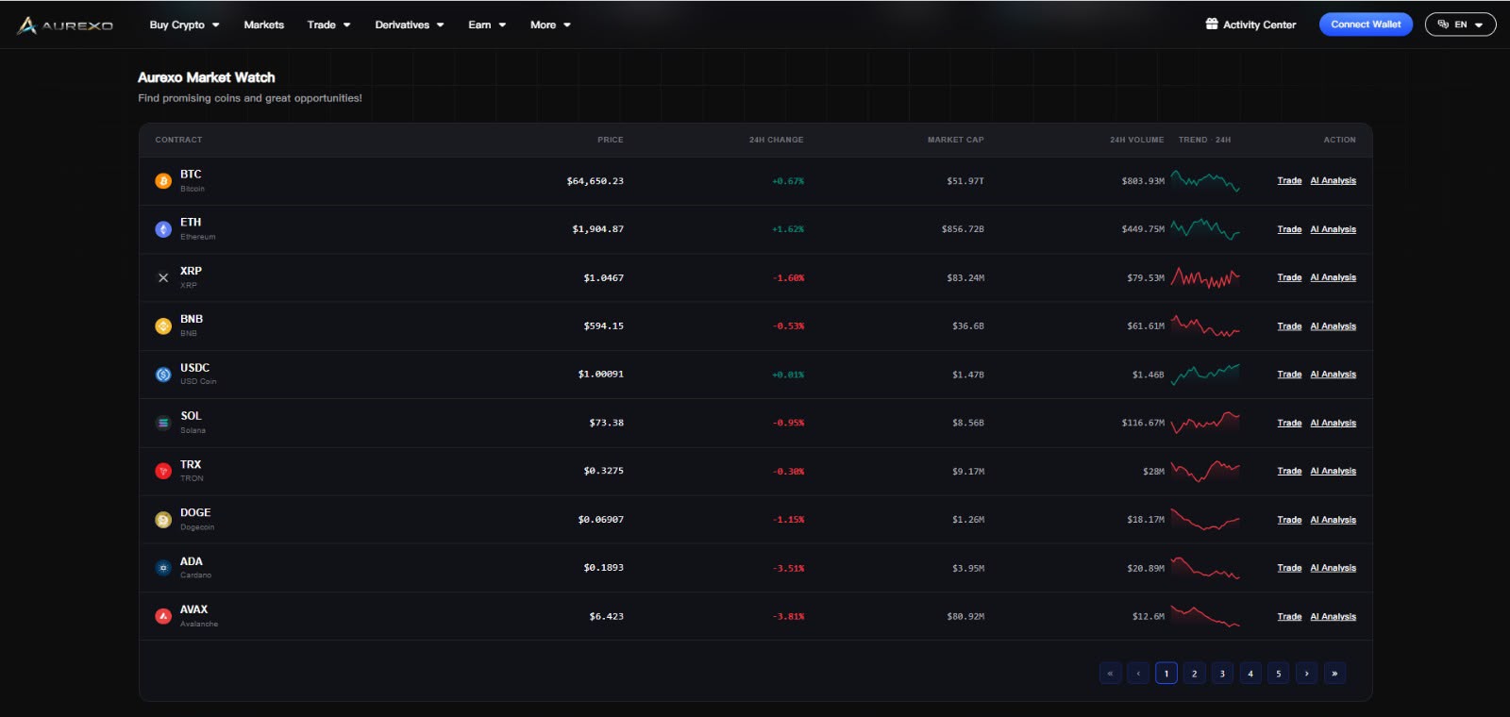Viewport: 1510px width, 717px height.
Task: Click the XRP coin icon
Action: (x=163, y=277)
